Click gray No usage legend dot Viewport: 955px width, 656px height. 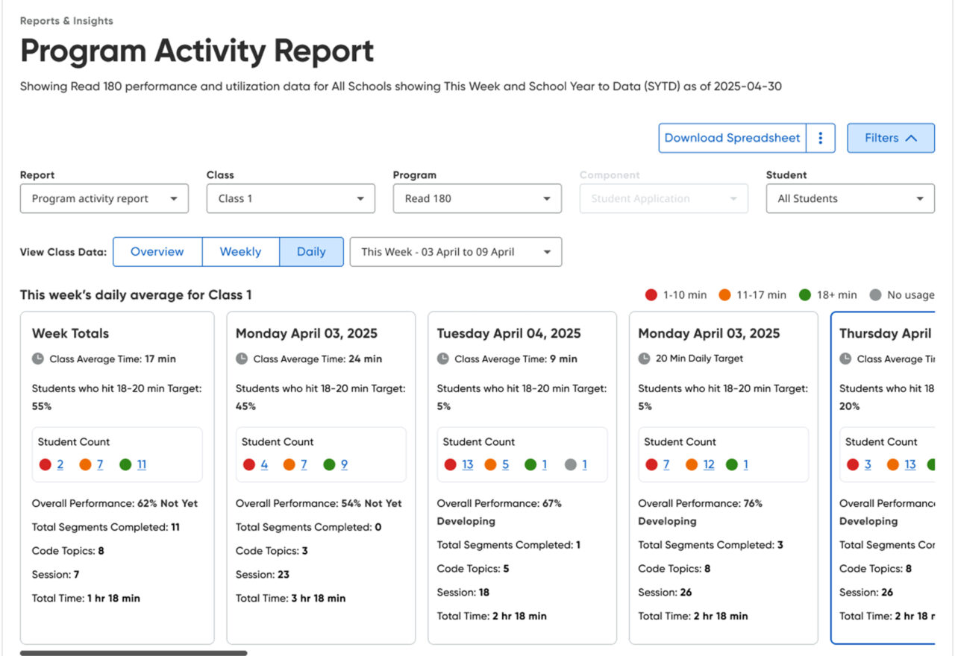click(875, 295)
